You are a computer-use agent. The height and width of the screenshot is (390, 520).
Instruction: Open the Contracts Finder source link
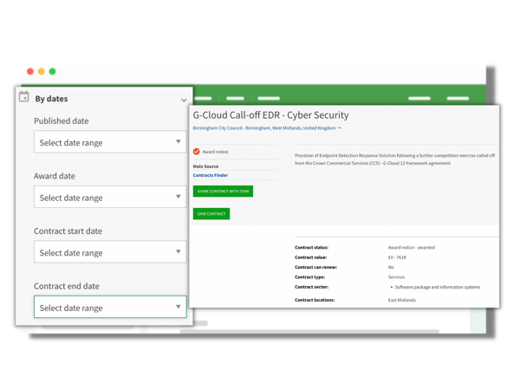[x=211, y=175]
